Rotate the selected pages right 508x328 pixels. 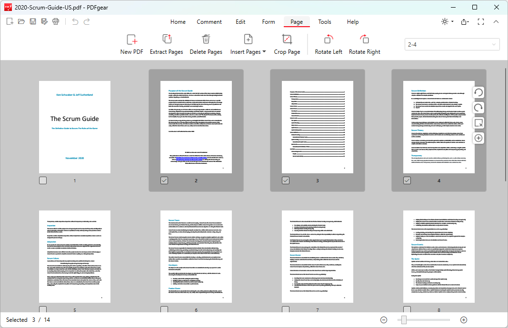coord(364,44)
